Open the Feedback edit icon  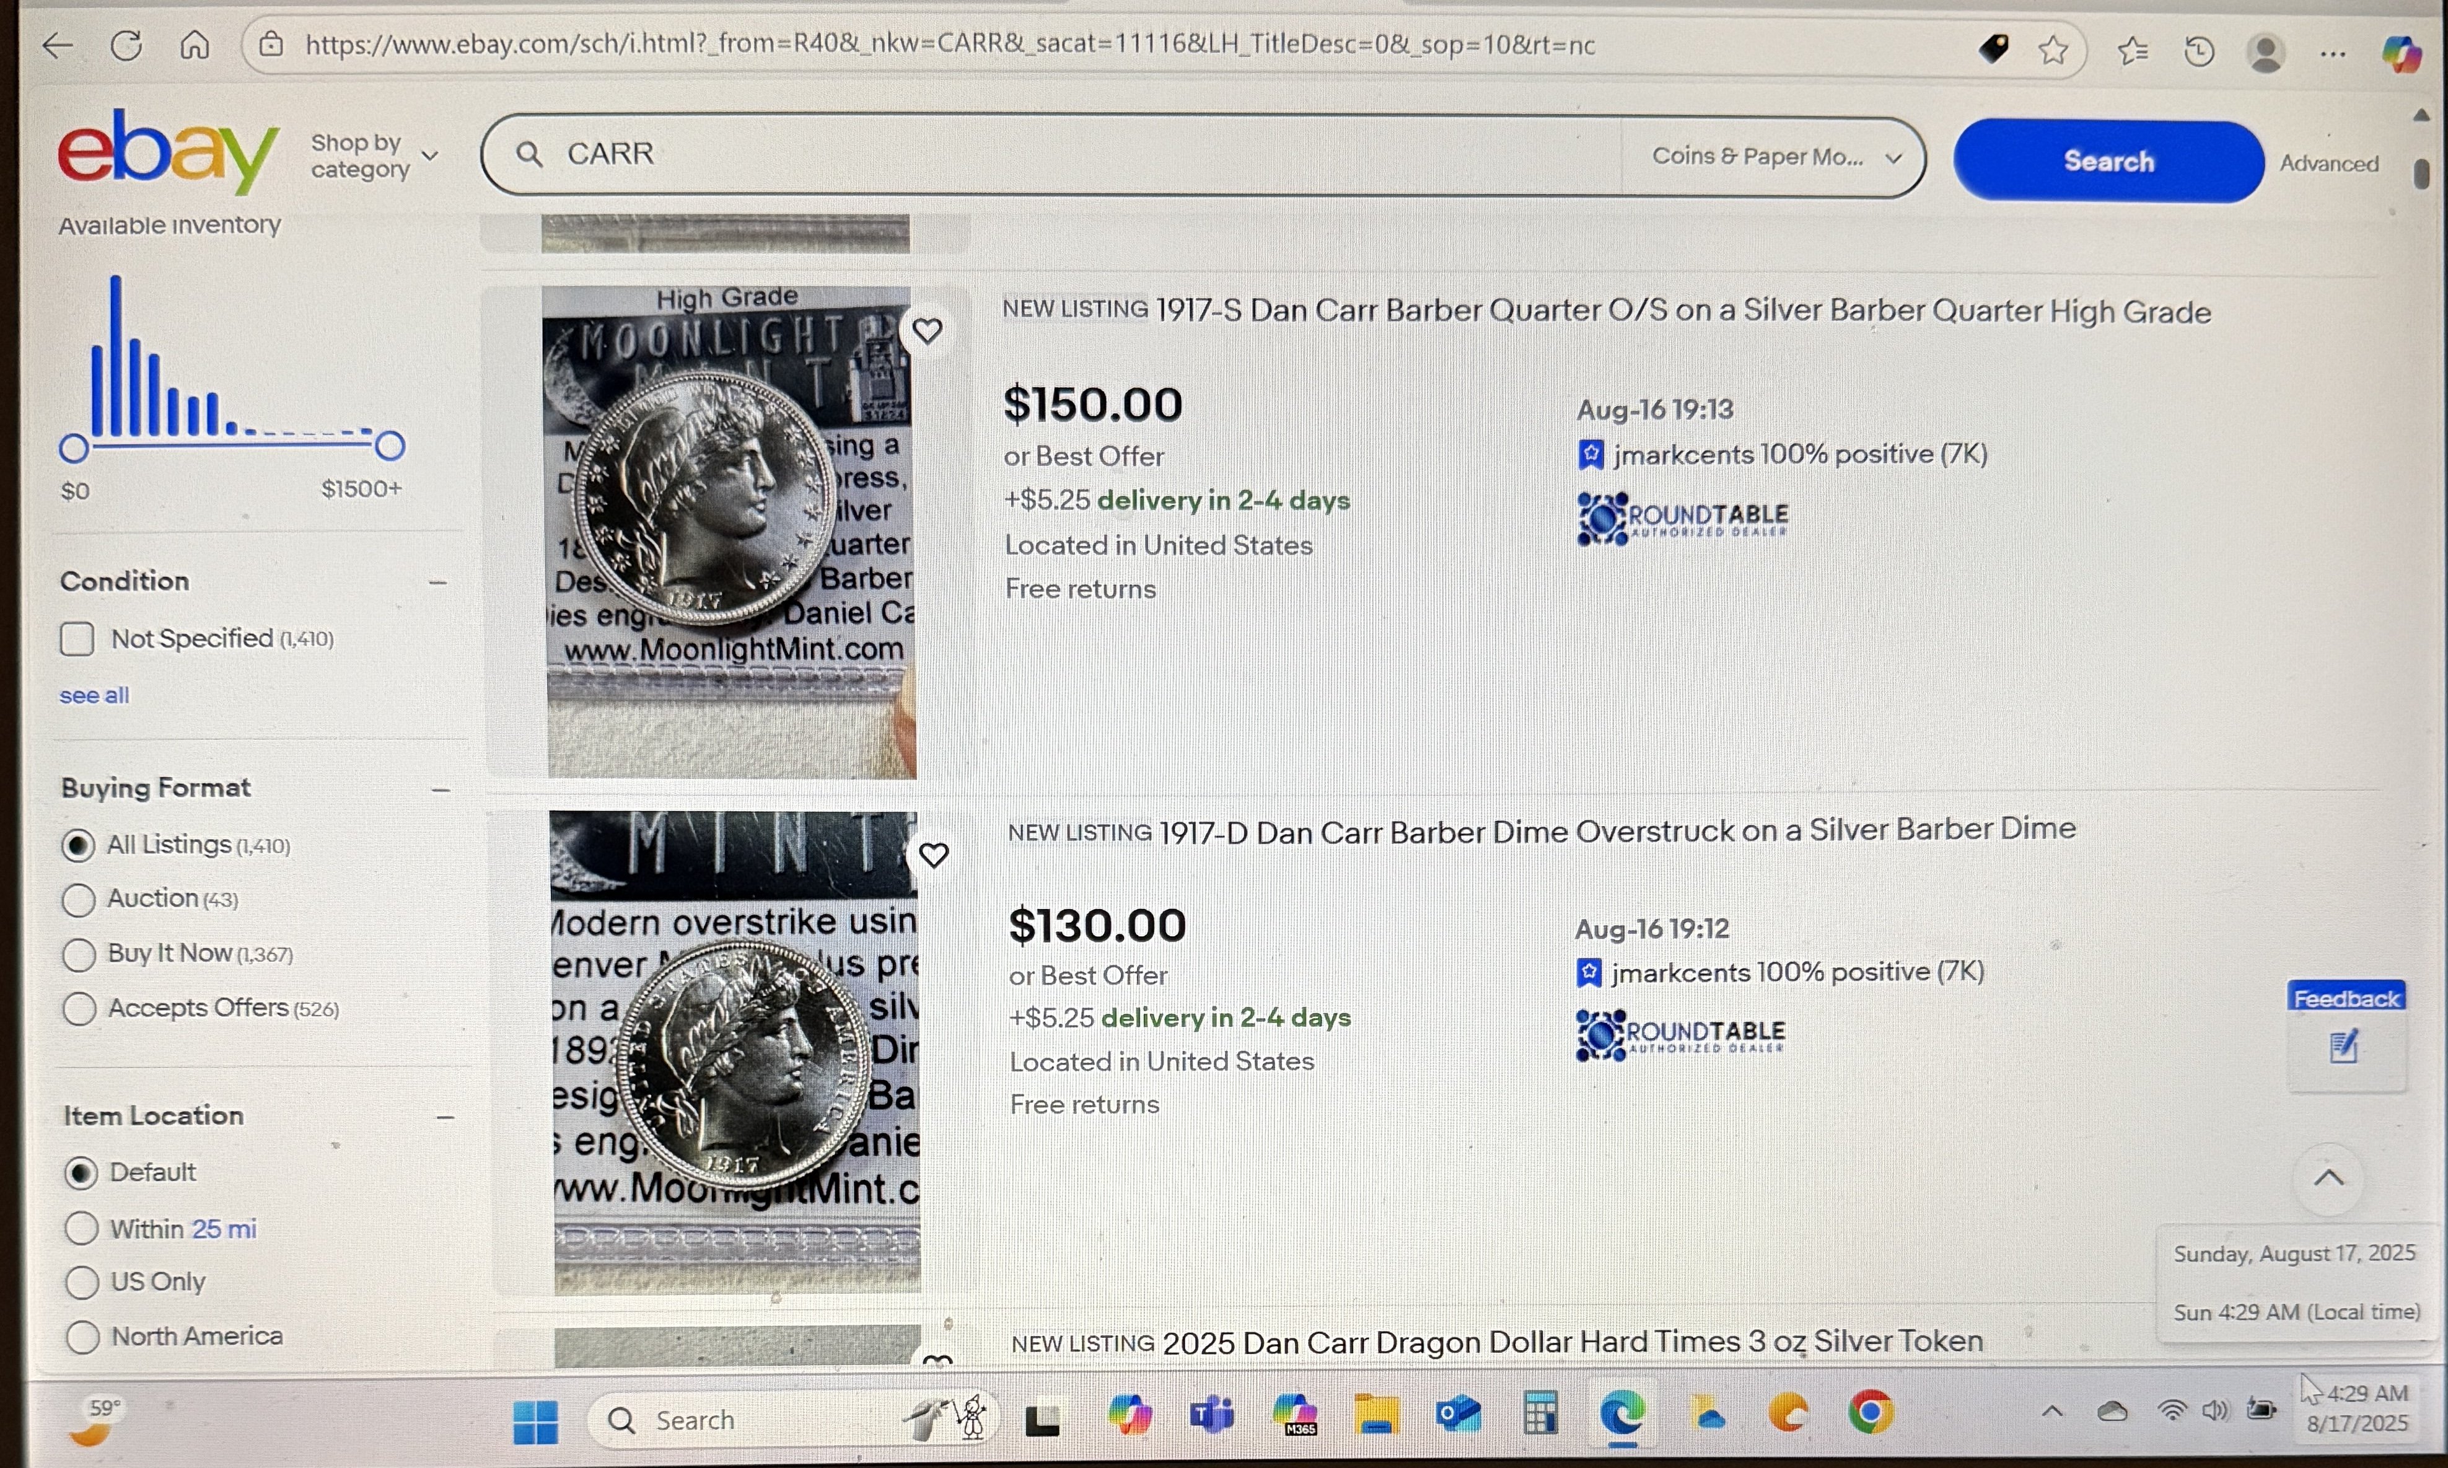2345,1045
